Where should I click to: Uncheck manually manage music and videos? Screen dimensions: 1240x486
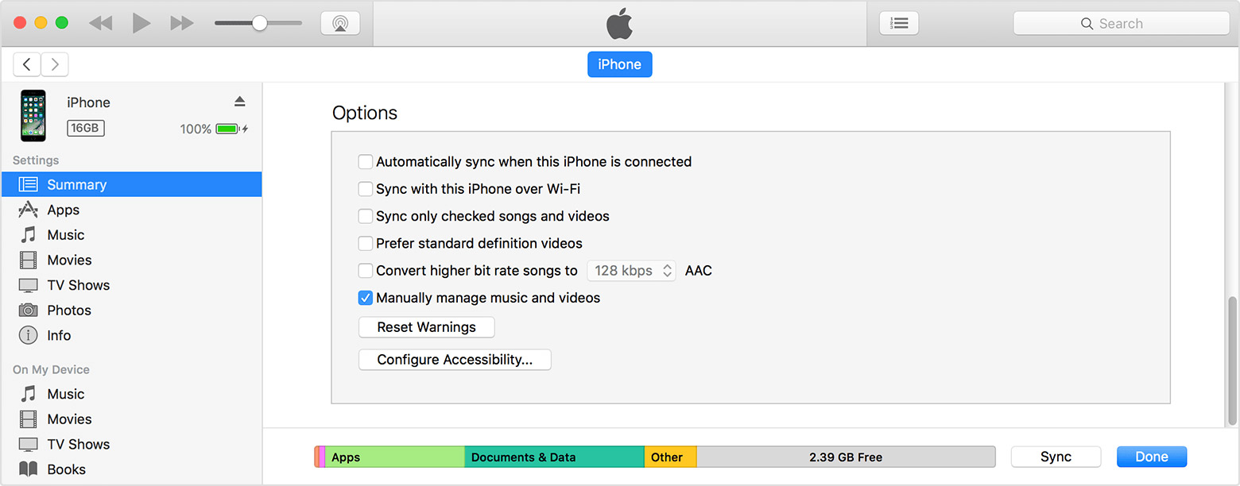(x=366, y=298)
